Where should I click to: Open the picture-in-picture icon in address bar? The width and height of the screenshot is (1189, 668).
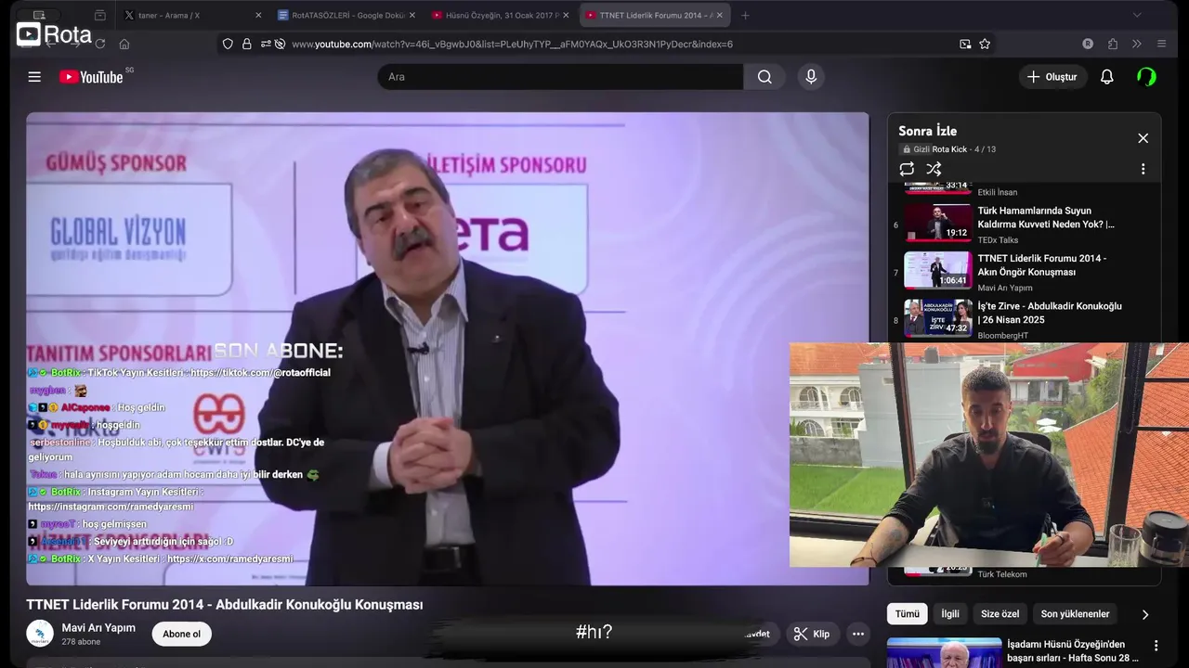[965, 44]
